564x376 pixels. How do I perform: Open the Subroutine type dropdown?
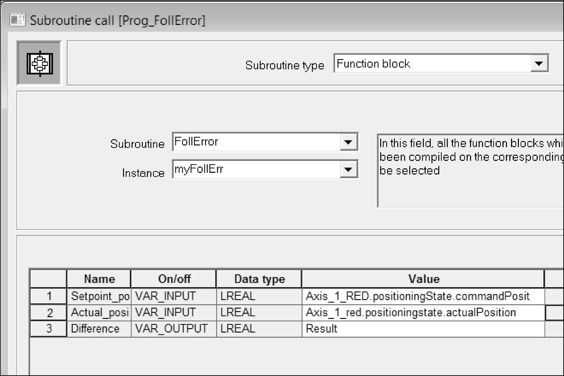pyautogui.click(x=539, y=64)
